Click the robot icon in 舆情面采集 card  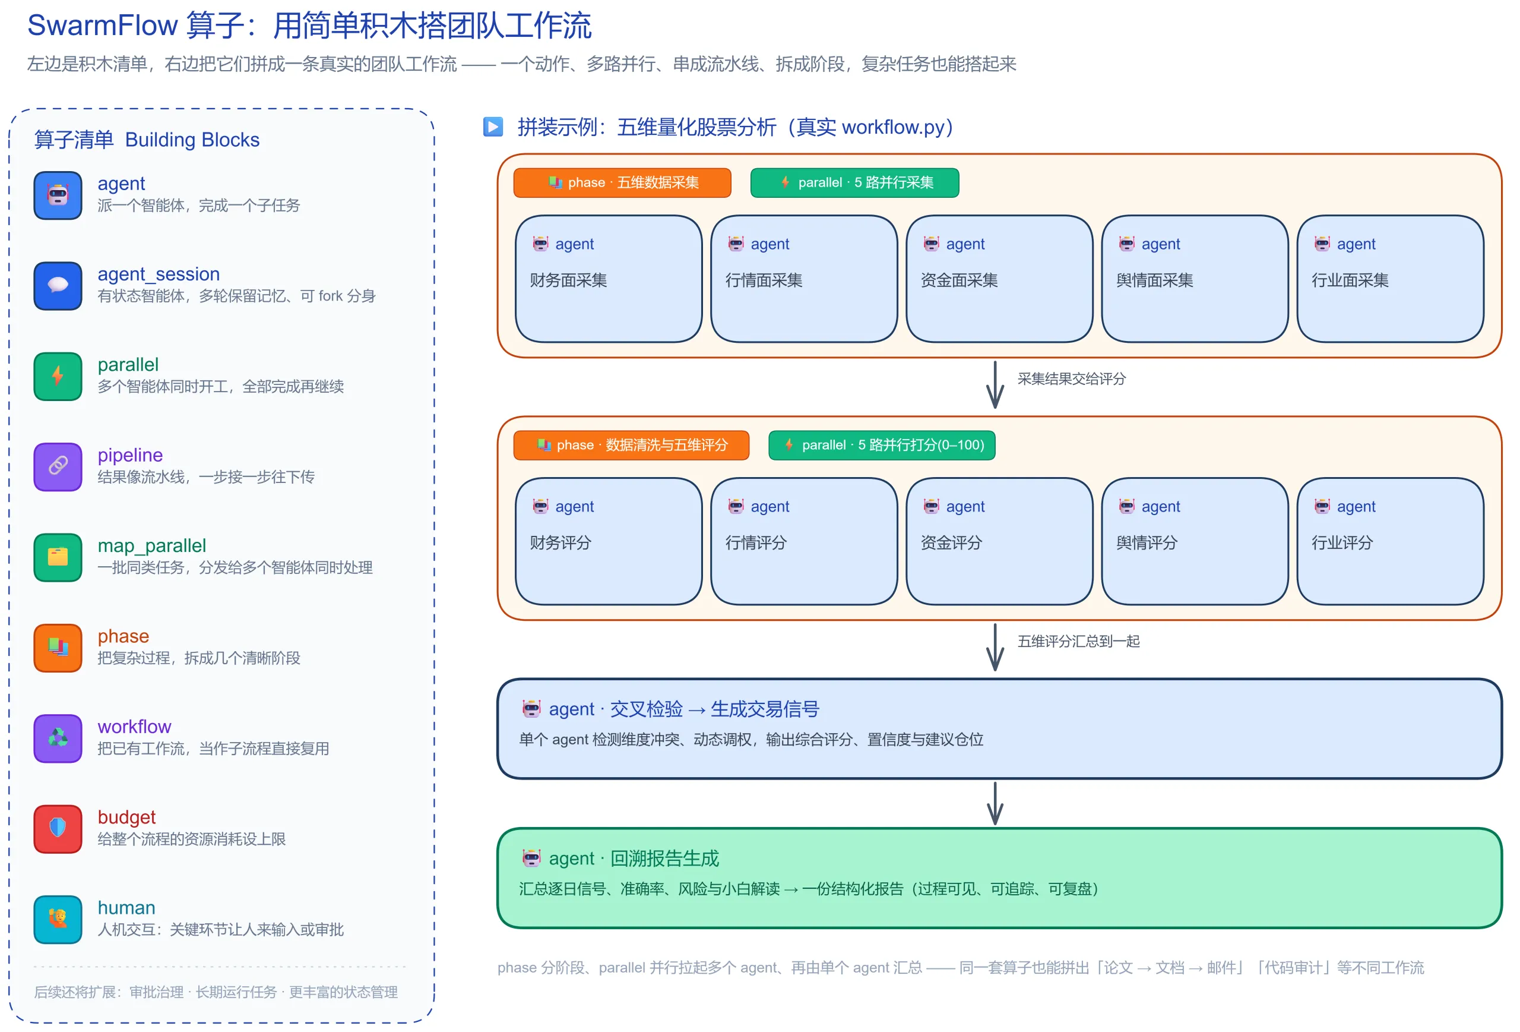pyautogui.click(x=1127, y=244)
